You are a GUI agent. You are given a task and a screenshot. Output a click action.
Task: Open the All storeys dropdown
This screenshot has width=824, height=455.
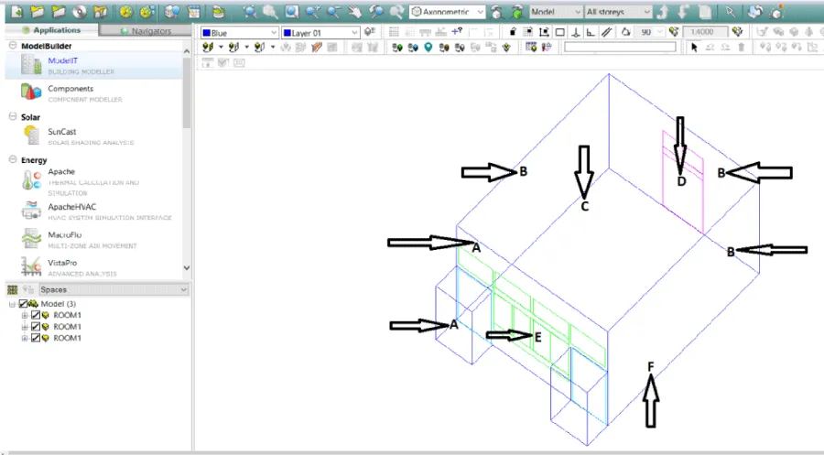(618, 12)
